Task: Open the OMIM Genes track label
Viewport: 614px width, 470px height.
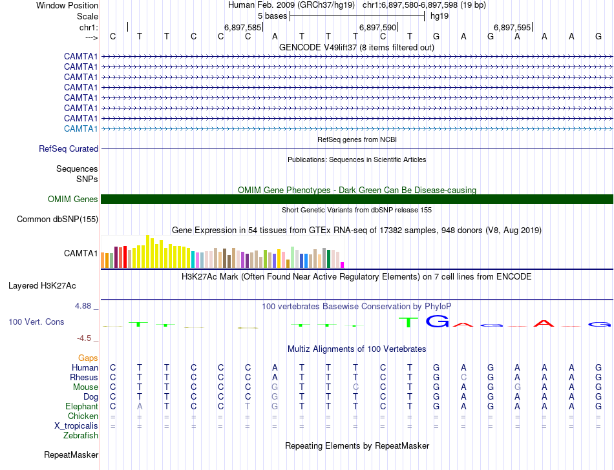Action: pyautogui.click(x=72, y=199)
